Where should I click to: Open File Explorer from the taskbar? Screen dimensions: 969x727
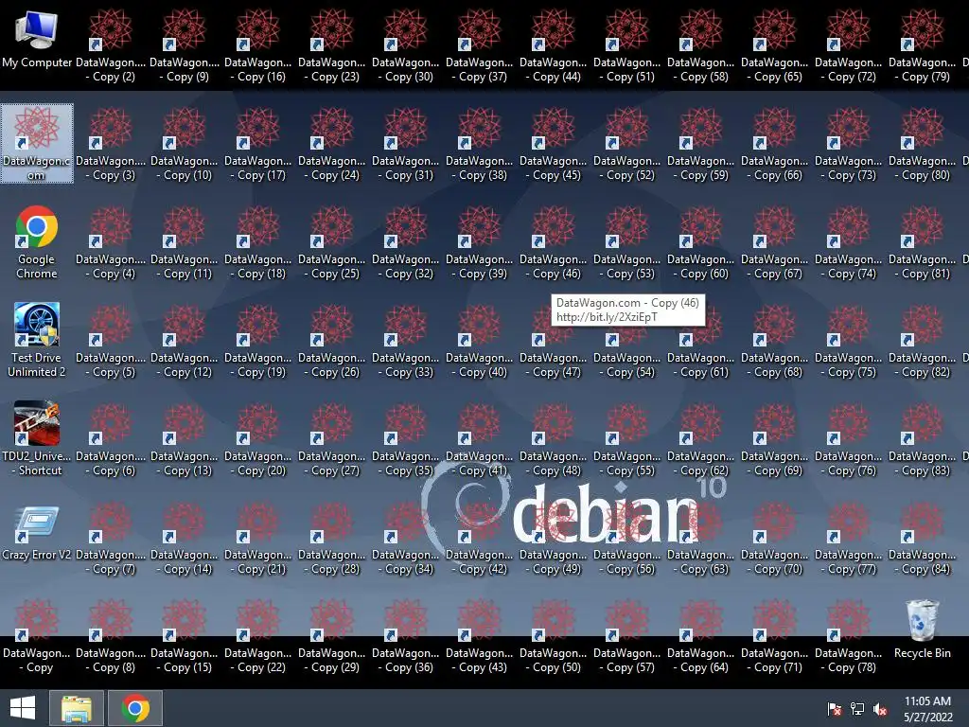click(77, 708)
